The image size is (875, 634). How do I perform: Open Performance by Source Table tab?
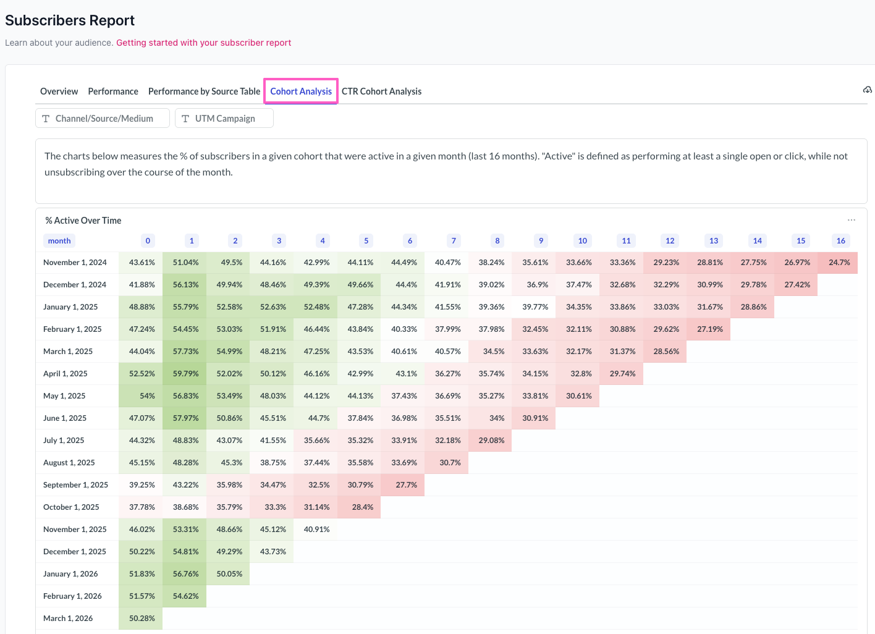click(204, 91)
